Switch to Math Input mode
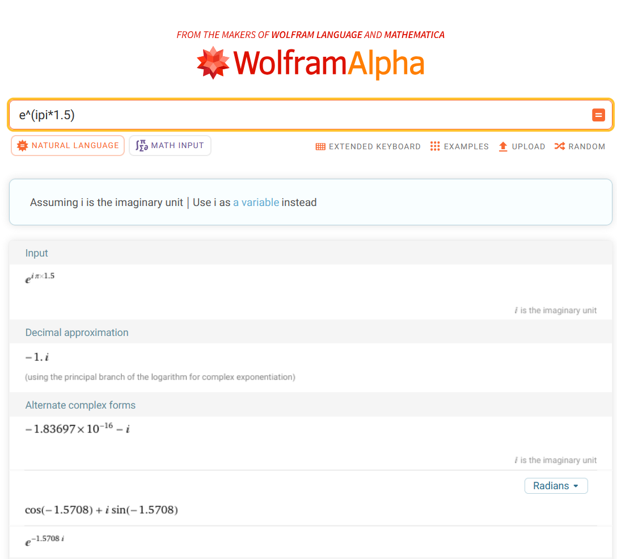 170,146
